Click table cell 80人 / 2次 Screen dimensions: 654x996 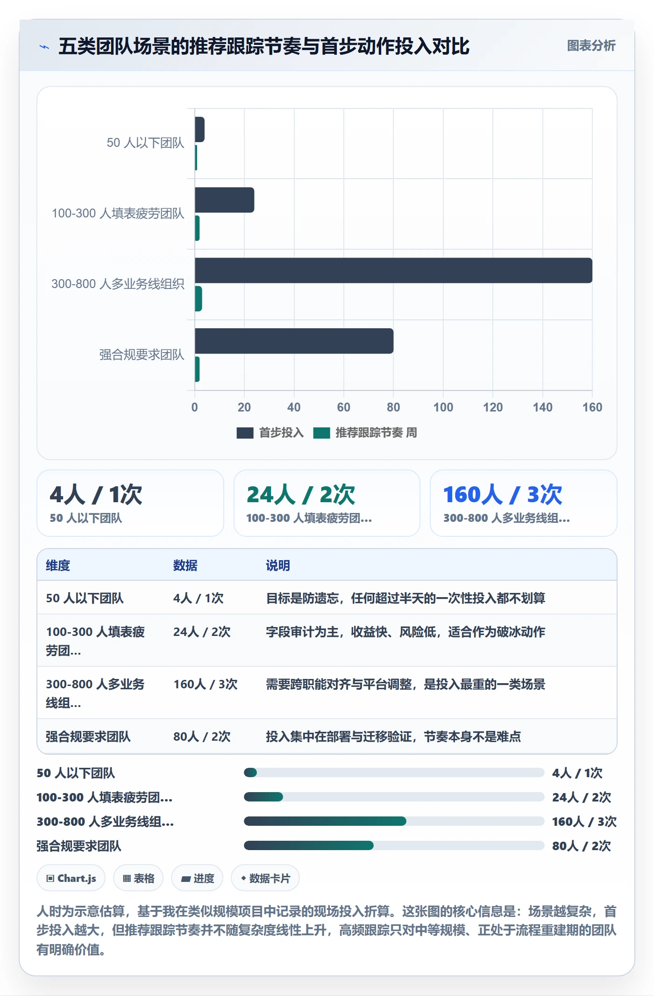[202, 736]
